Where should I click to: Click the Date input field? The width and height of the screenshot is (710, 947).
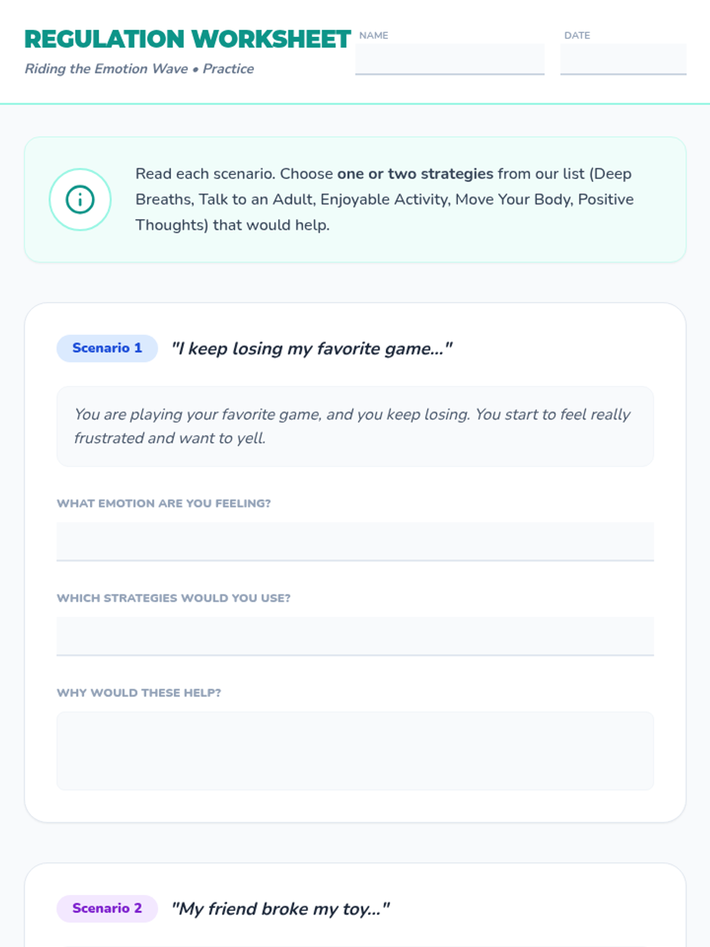coord(623,59)
